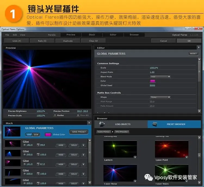This screenshot has height=187, width=204.
Task: Click scale icon next to 67.5 value
Action: coord(38,164)
